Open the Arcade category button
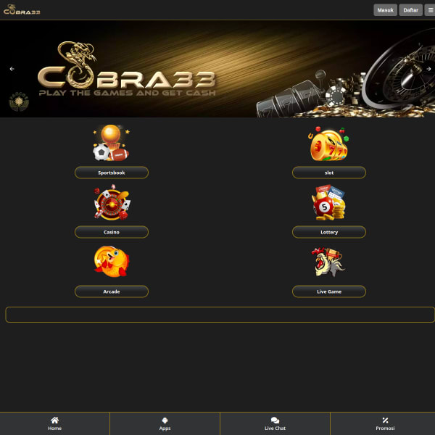 [112, 291]
